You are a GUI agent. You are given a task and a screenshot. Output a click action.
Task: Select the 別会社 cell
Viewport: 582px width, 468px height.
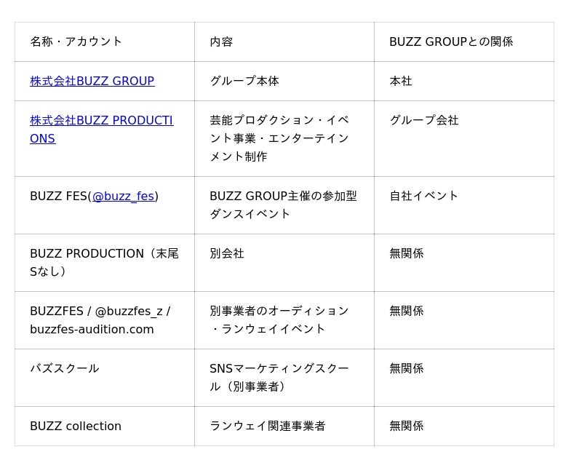[x=227, y=253]
